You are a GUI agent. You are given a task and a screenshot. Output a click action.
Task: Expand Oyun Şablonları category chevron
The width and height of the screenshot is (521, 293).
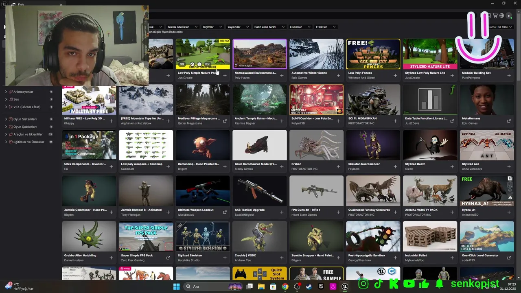[6, 127]
